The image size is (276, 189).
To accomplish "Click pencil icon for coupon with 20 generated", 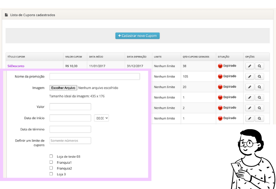I will point(249,87).
